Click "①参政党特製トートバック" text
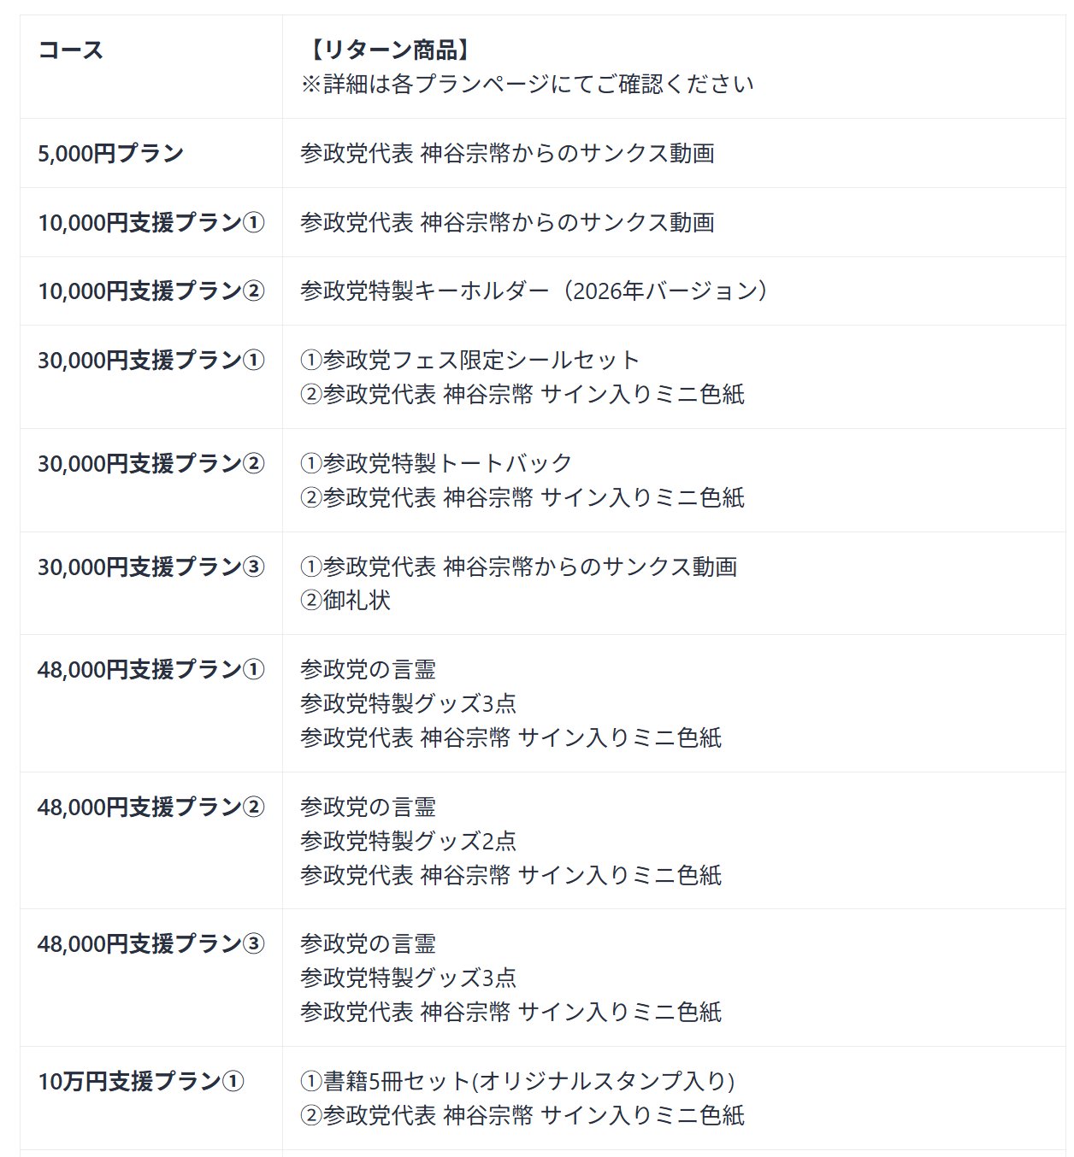This screenshot has width=1074, height=1157. click(436, 463)
